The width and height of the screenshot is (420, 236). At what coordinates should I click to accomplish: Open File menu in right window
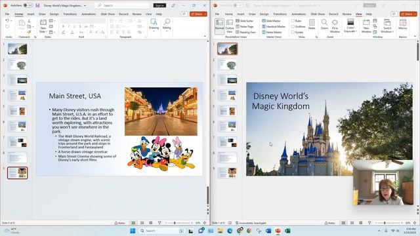coord(217,14)
